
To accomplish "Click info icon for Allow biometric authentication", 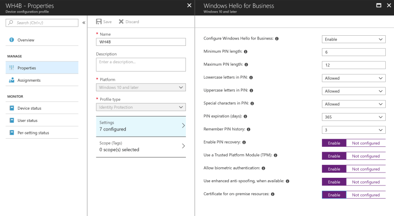I will pyautogui.click(x=263, y=168).
